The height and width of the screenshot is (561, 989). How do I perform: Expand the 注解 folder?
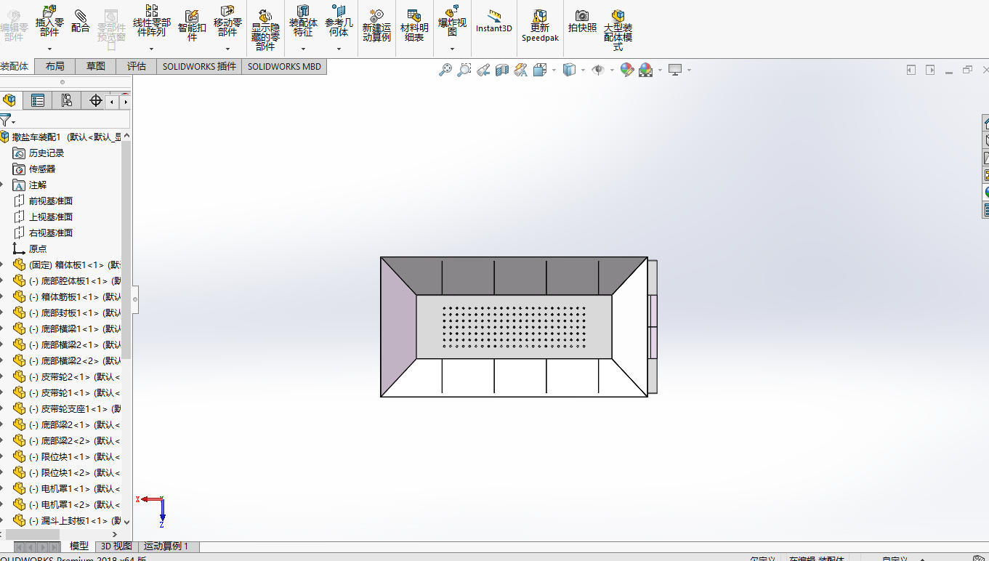click(x=2, y=185)
